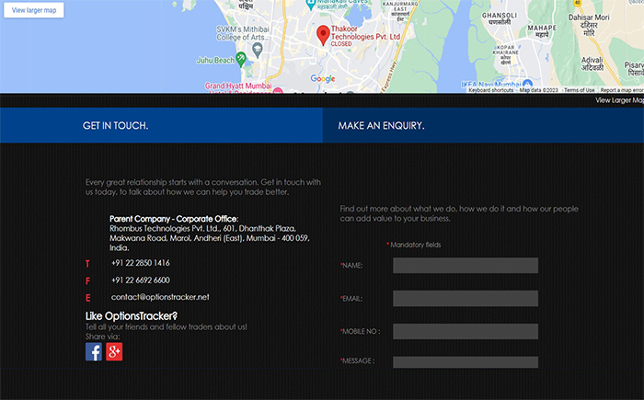644x400 pixels.
Task: Click the GET IN TOUCH heading
Action: click(x=115, y=126)
